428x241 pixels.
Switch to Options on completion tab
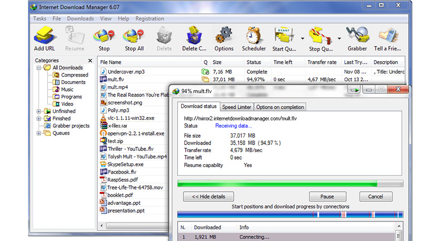(279, 107)
